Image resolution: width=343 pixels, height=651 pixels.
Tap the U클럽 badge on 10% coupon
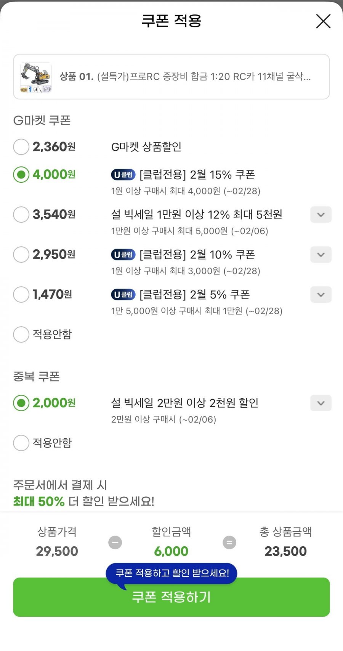click(x=123, y=255)
